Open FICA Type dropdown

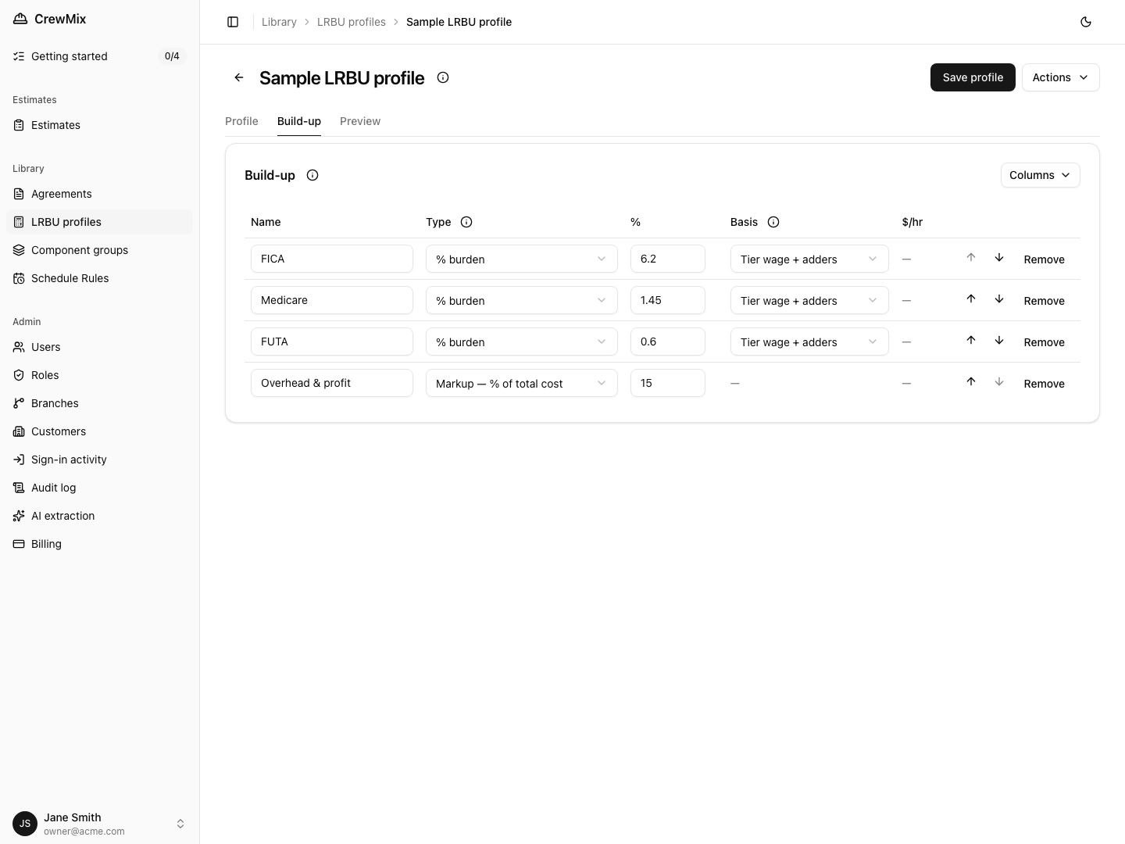[521, 259]
